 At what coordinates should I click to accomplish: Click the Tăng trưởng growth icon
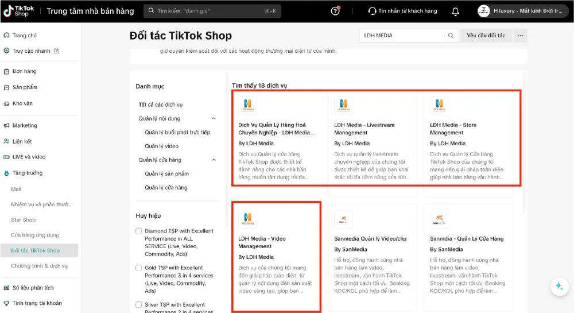tap(6, 173)
